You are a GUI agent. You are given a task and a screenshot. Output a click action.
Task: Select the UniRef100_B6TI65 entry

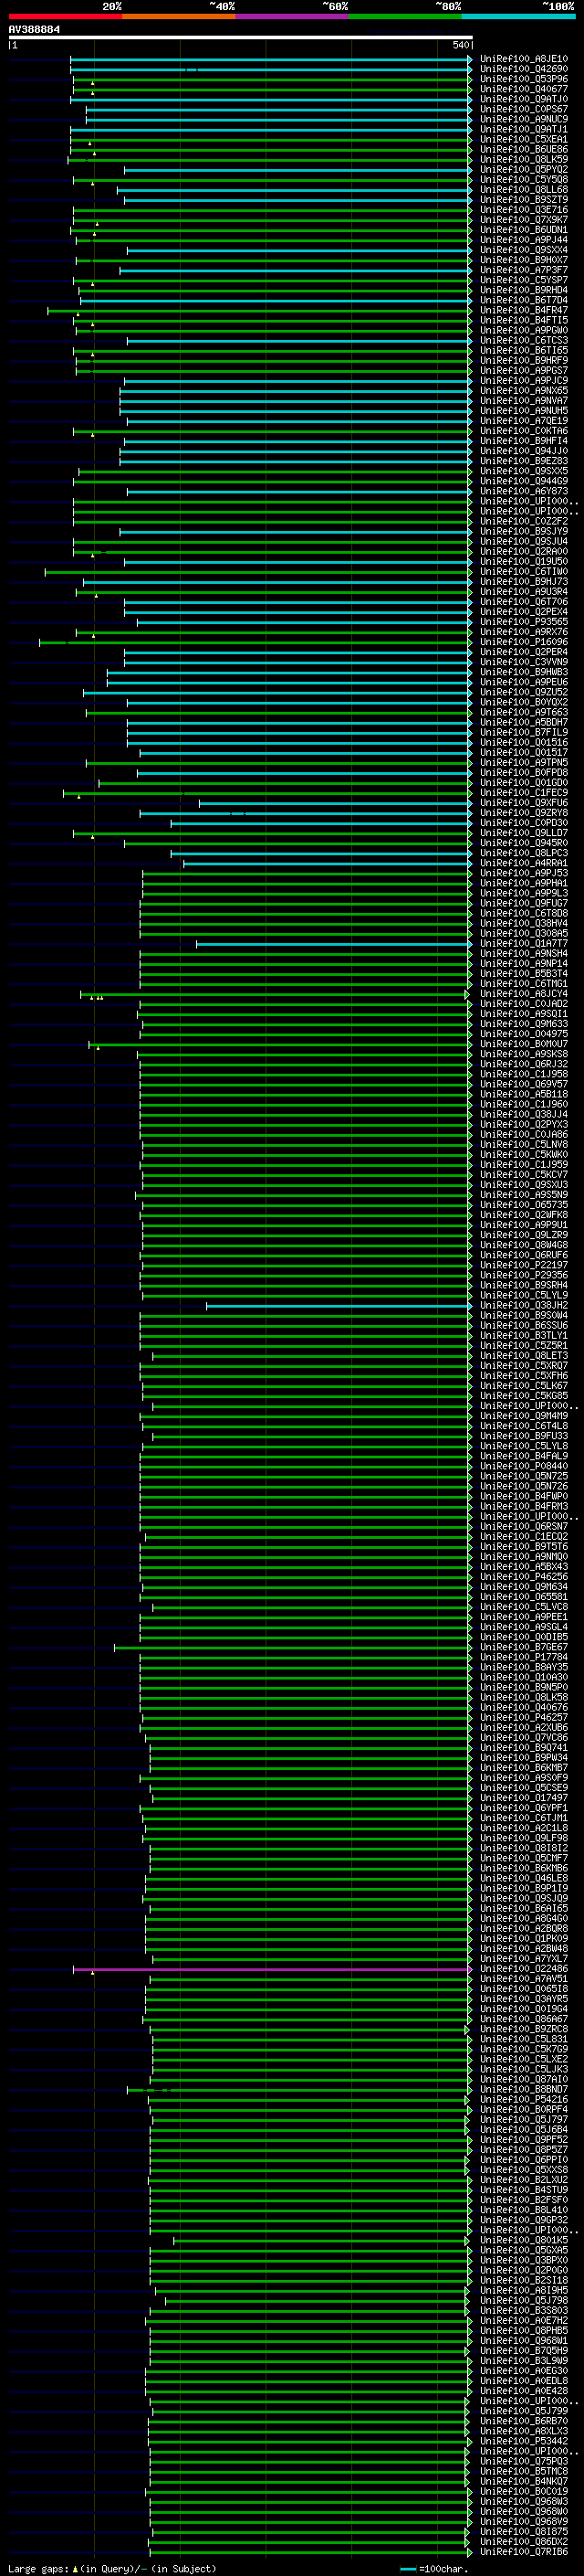[x=524, y=350]
